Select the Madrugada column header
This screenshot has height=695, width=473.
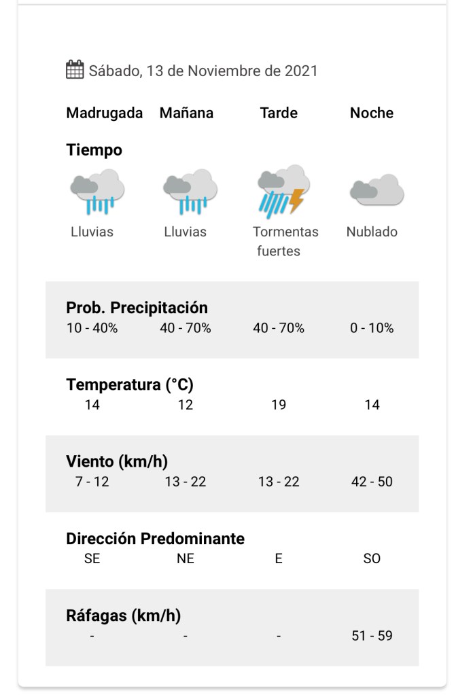pos(105,113)
